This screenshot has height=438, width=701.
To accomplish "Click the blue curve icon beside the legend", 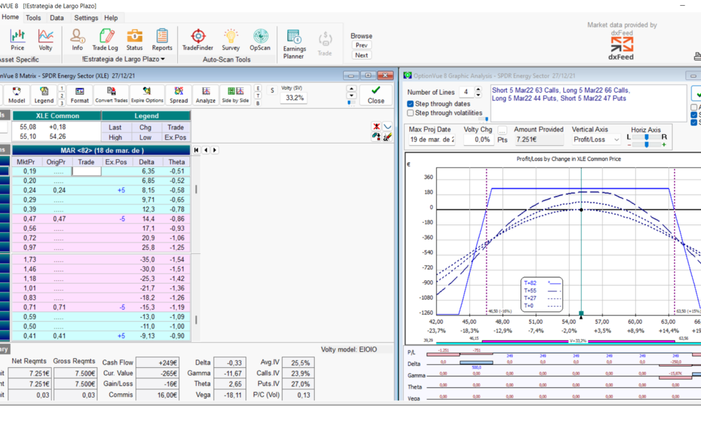I will click(x=387, y=127).
